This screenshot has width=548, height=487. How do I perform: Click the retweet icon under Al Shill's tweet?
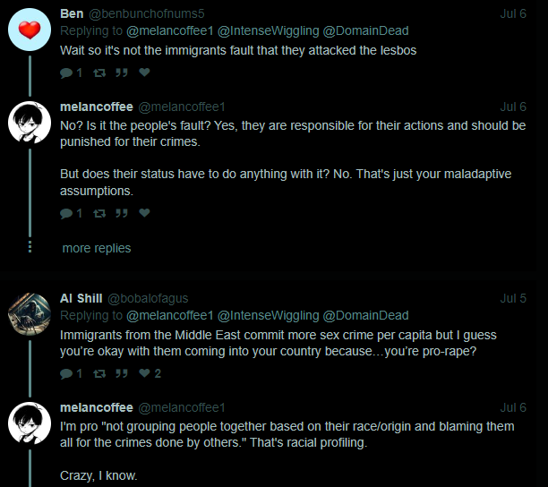[100, 373]
